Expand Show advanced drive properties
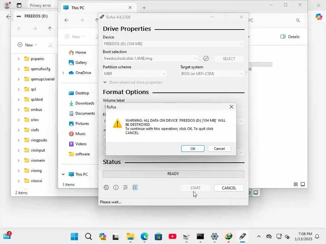The image size is (326, 244). 133,82
